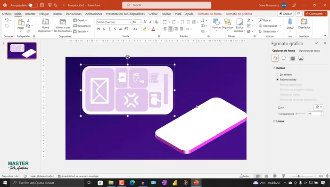Open the font name Calibri dropdown
This screenshot has height=187, width=330.
click(x=131, y=22)
